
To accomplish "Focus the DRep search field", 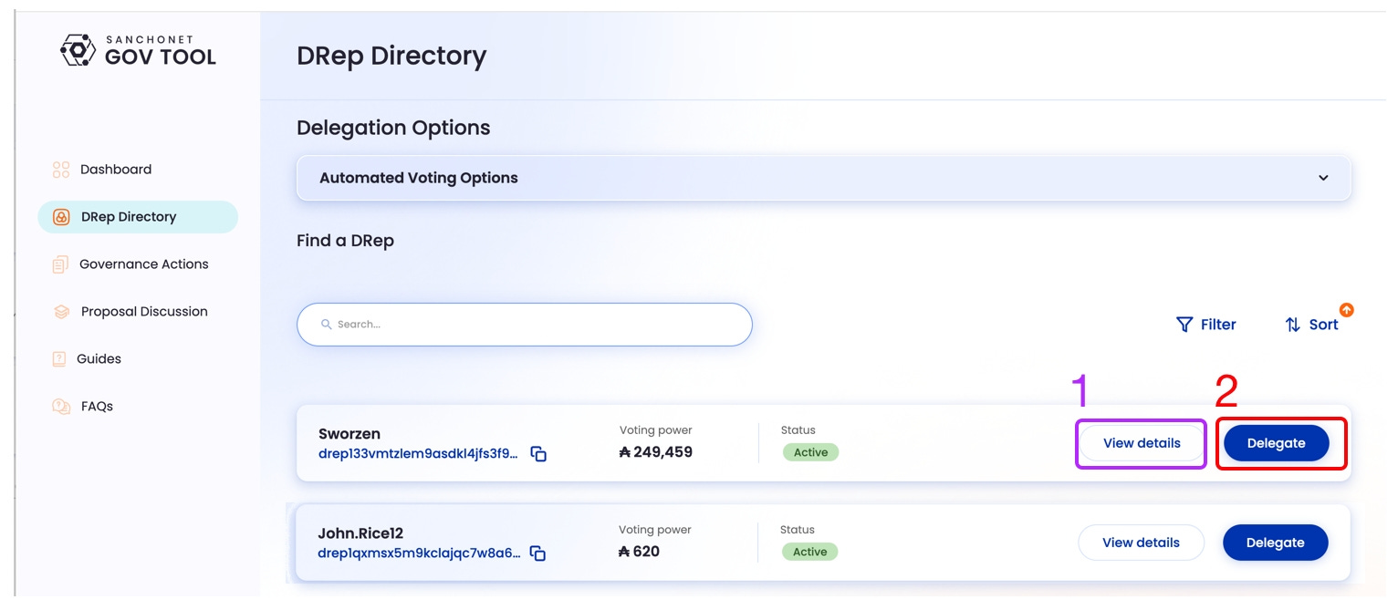I will 538,325.
